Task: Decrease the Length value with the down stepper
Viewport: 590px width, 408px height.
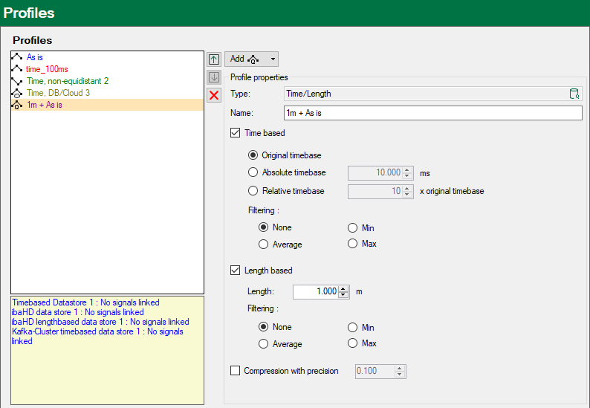Action: (343, 295)
